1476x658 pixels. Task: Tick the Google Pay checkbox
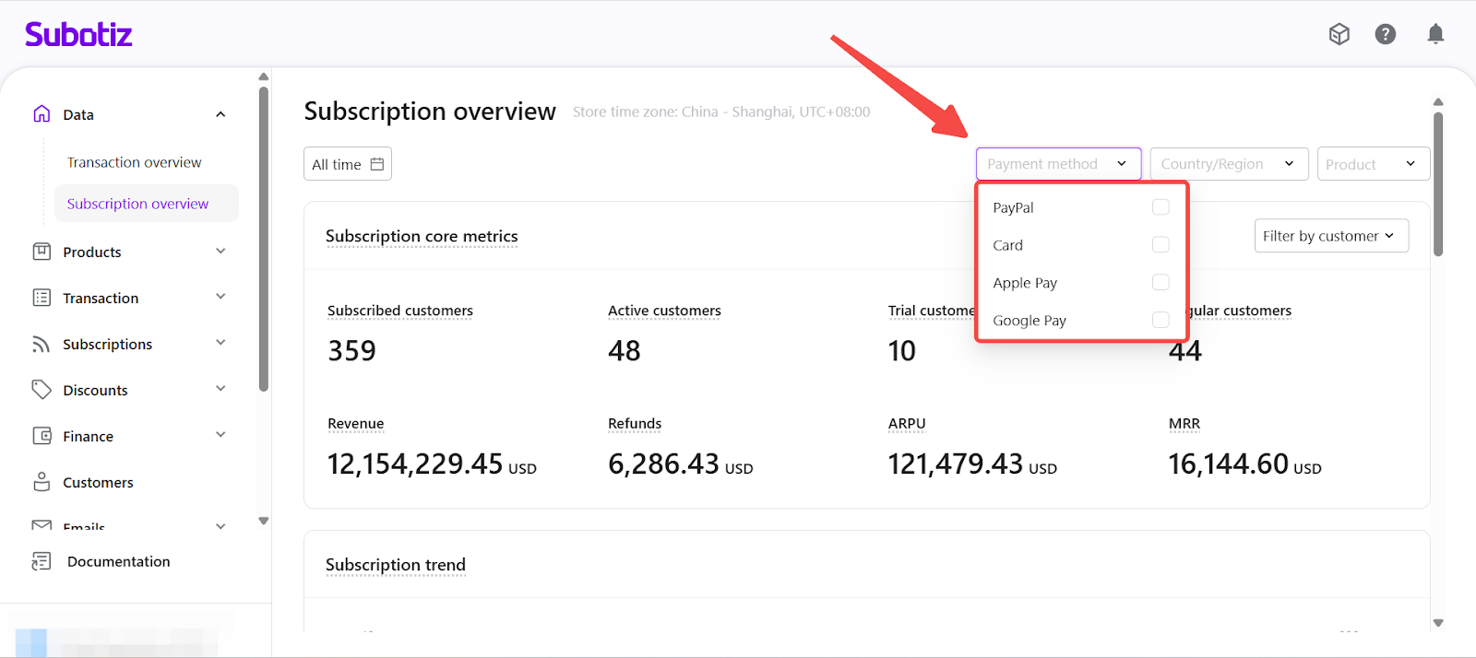[1161, 320]
